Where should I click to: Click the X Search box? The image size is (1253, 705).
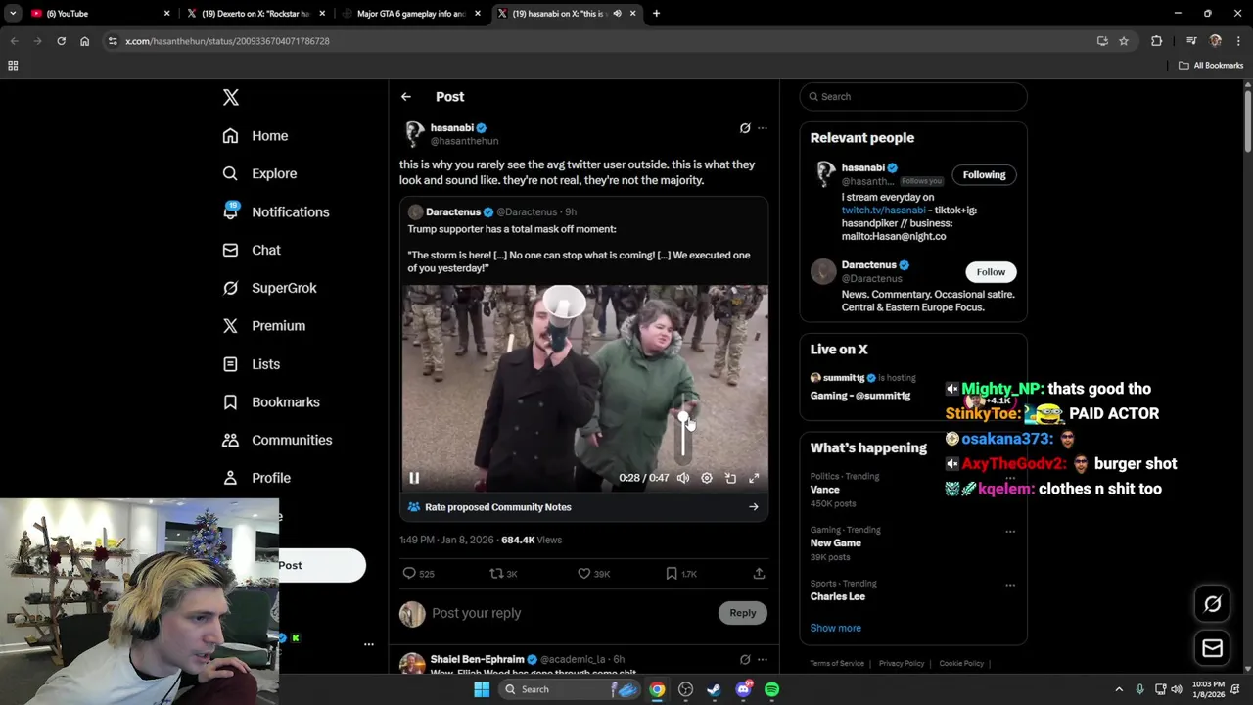click(x=913, y=97)
